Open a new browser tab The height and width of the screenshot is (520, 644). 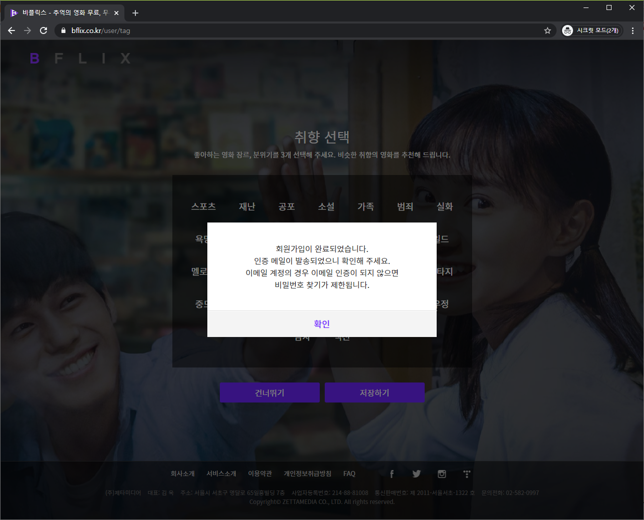(135, 13)
